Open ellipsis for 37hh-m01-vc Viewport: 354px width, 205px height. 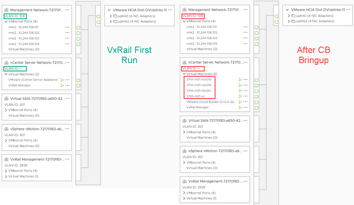pos(246,96)
